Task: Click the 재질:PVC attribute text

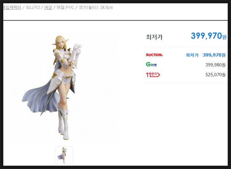Action: 65,8
